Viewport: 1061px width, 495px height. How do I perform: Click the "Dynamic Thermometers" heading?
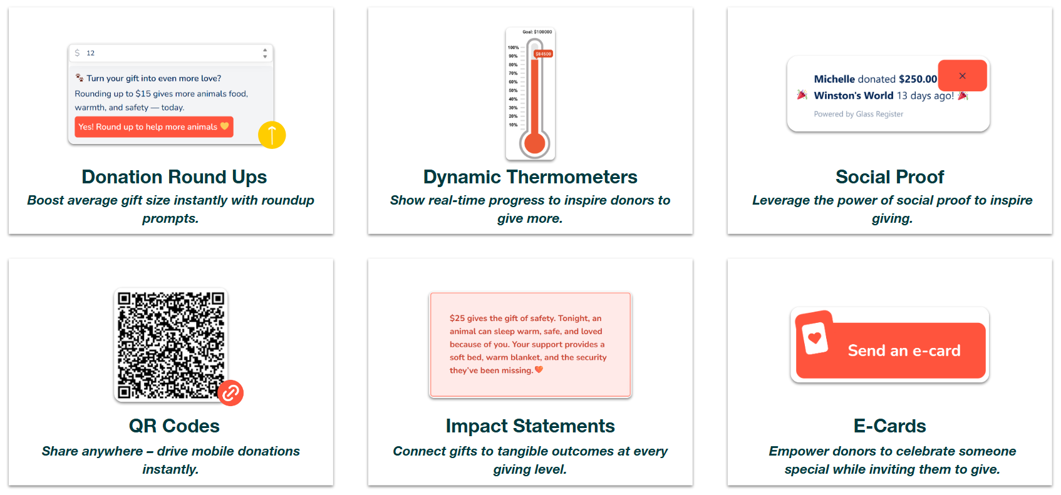[x=530, y=177]
